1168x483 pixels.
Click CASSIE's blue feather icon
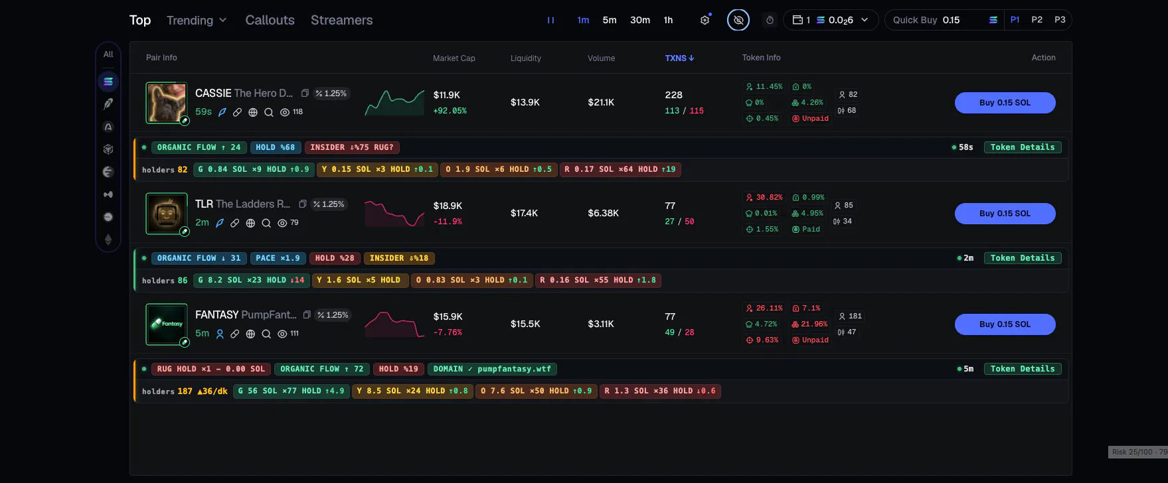click(x=222, y=112)
